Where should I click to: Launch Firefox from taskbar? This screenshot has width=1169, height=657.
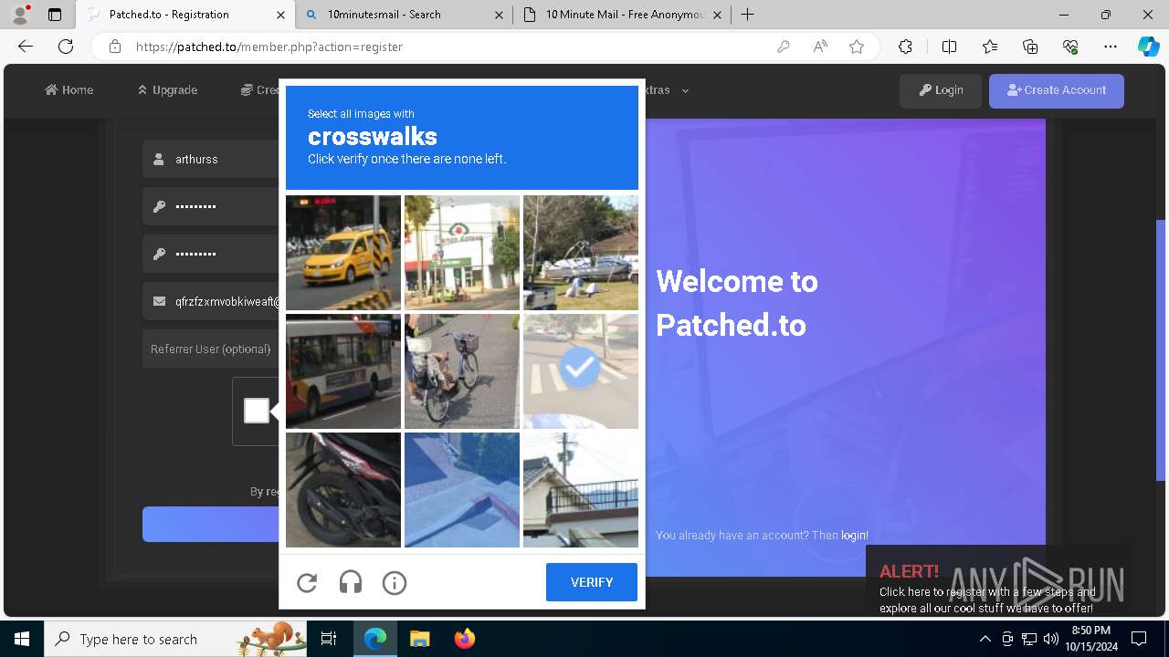pos(465,639)
